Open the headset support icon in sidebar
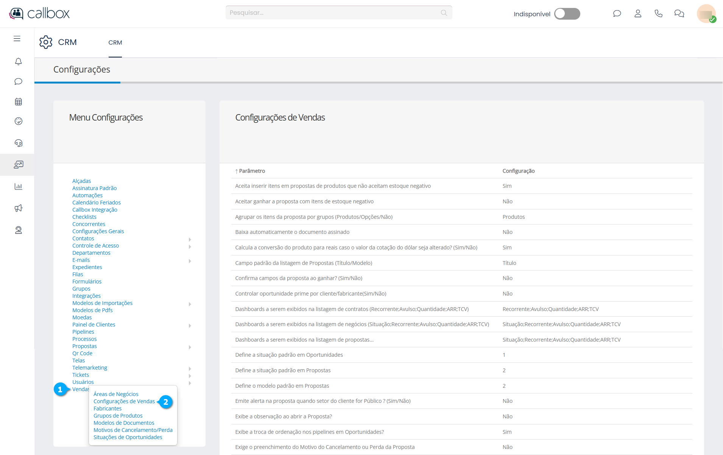 (18, 143)
